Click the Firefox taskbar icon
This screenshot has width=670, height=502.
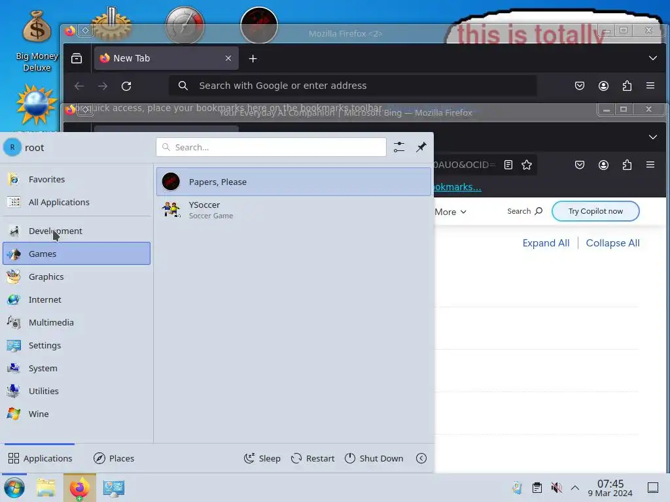(79, 488)
